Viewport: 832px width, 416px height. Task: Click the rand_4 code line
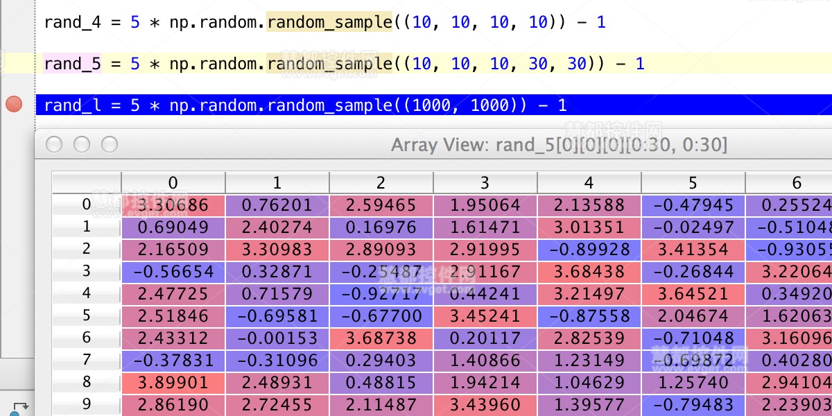coord(324,22)
